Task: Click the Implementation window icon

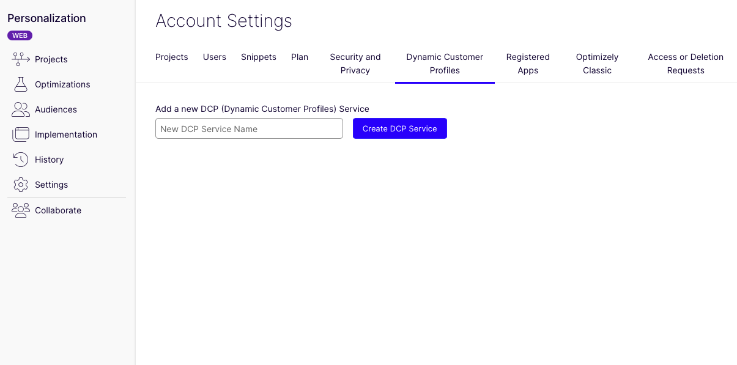Action: [x=21, y=135]
